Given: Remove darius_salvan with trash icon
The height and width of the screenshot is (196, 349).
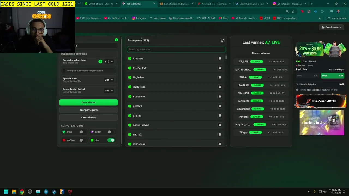Looking at the screenshot, I should tap(220, 125).
